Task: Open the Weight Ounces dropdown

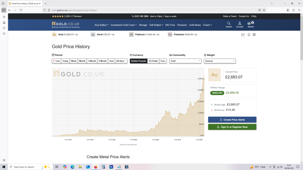Action: tap(220, 61)
